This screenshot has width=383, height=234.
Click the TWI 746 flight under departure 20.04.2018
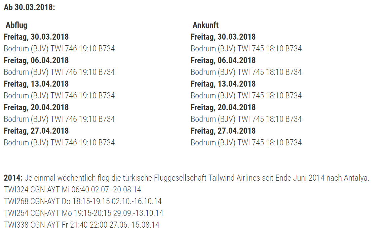click(x=59, y=119)
